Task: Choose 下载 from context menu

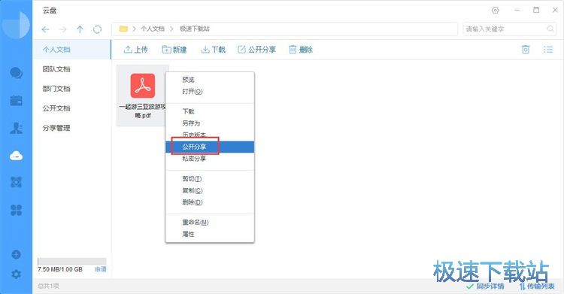Action: tap(210, 111)
